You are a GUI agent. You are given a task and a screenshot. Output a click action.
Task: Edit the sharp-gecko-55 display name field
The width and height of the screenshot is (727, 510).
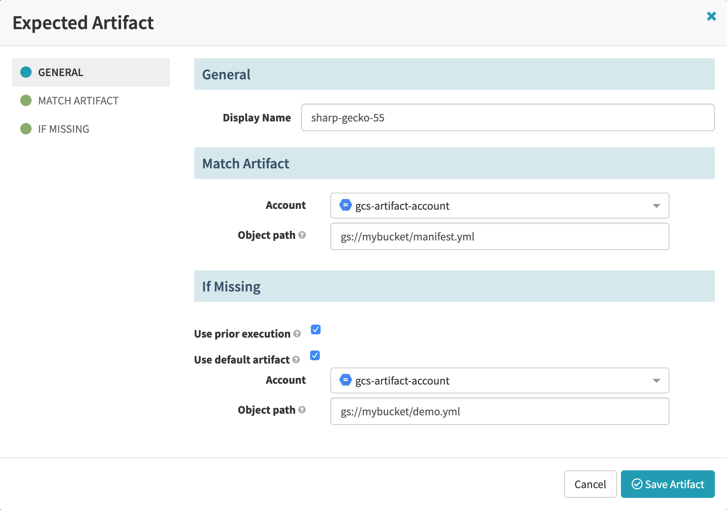pos(508,118)
